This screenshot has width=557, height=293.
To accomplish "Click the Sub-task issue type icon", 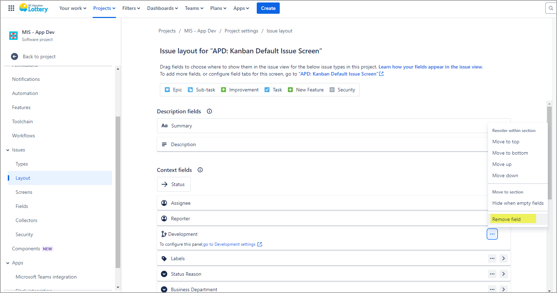I will pyautogui.click(x=190, y=90).
